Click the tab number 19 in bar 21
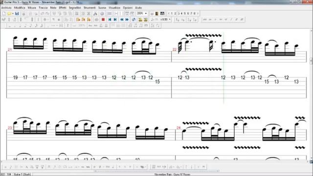The height and width of the screenshot is (176, 313). 15,77
